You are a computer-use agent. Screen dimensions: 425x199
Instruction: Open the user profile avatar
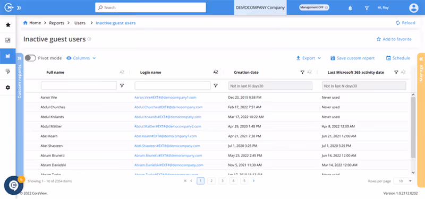[x=414, y=8]
